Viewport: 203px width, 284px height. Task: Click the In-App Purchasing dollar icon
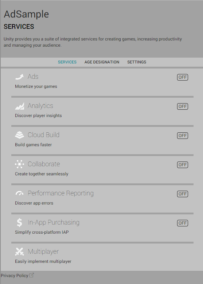[x=19, y=223]
